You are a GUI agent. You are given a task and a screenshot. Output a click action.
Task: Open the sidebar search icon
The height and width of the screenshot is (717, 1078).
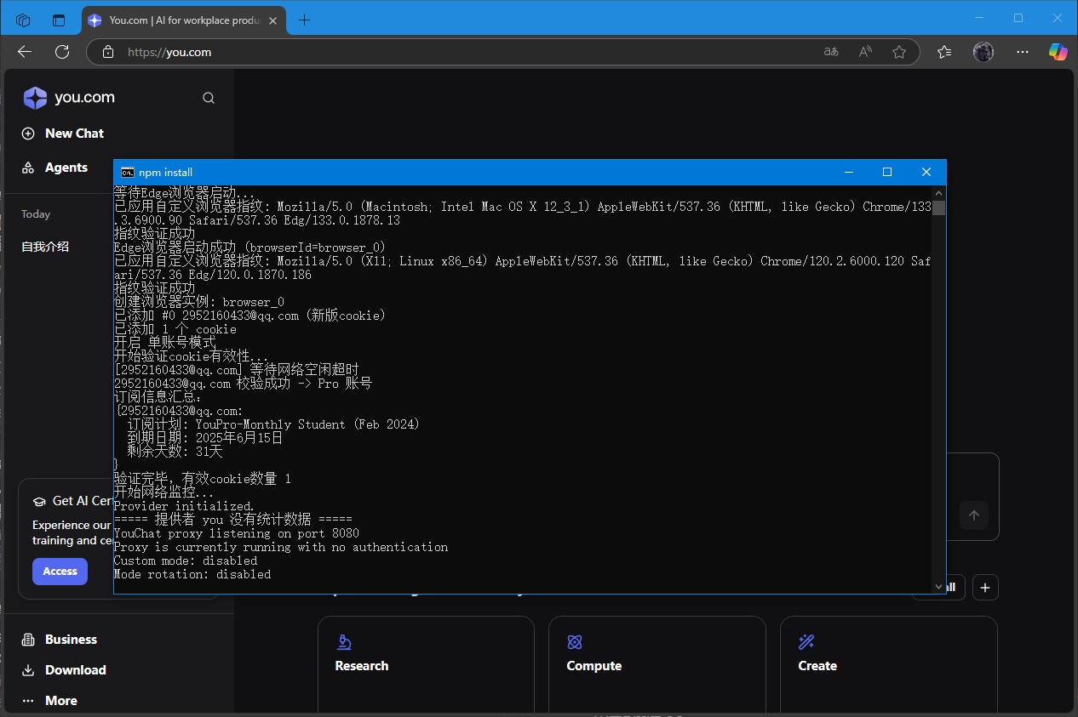point(209,98)
